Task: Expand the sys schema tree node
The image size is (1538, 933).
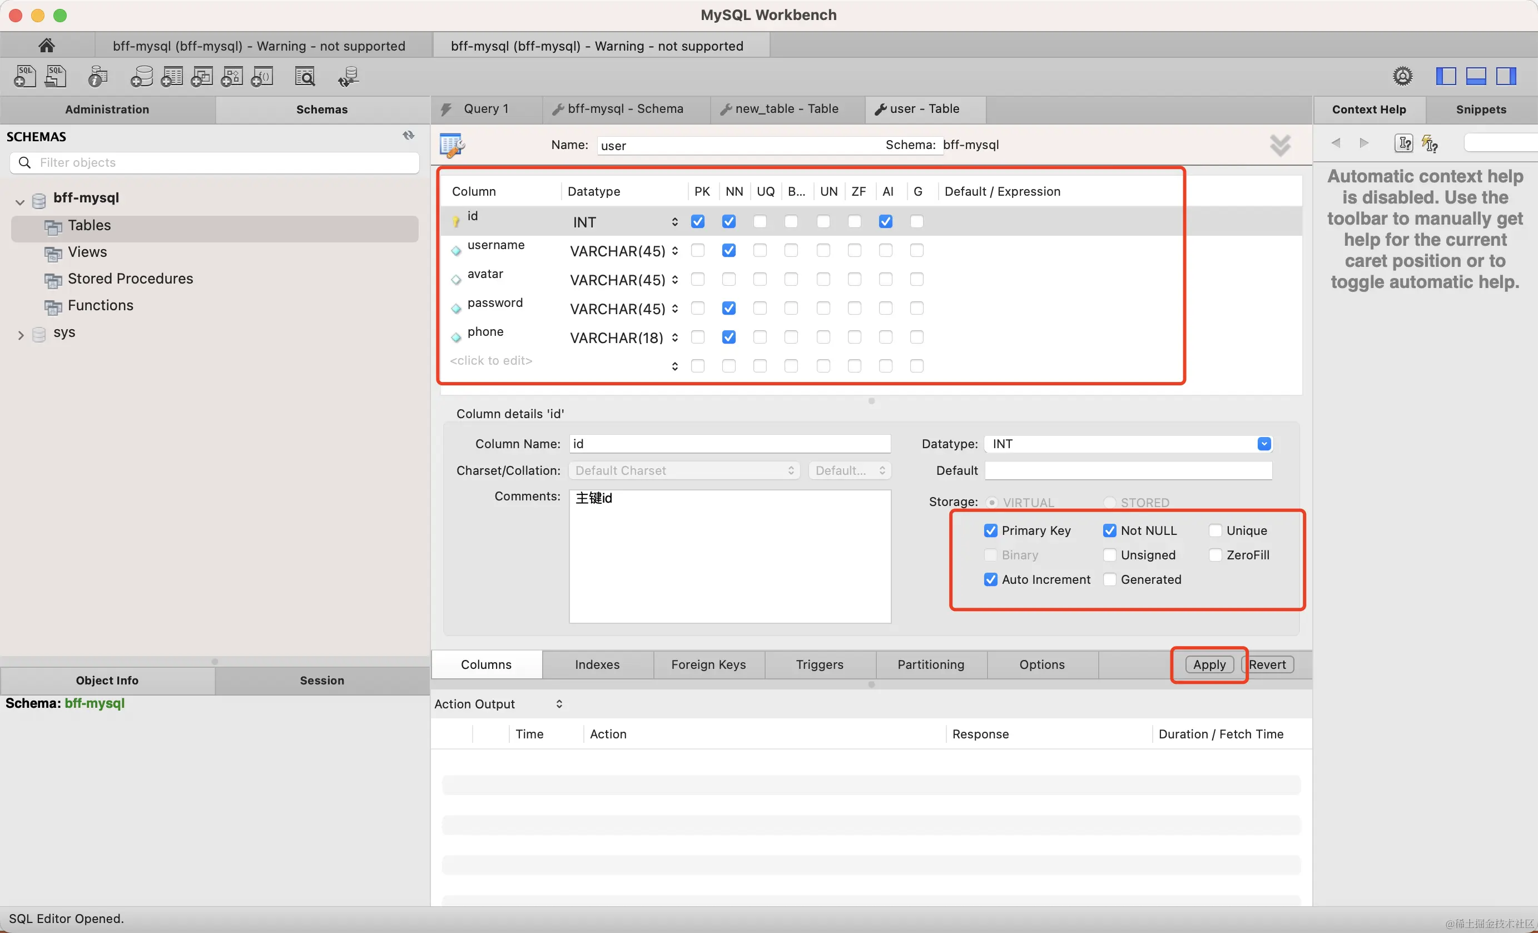Action: point(21,335)
